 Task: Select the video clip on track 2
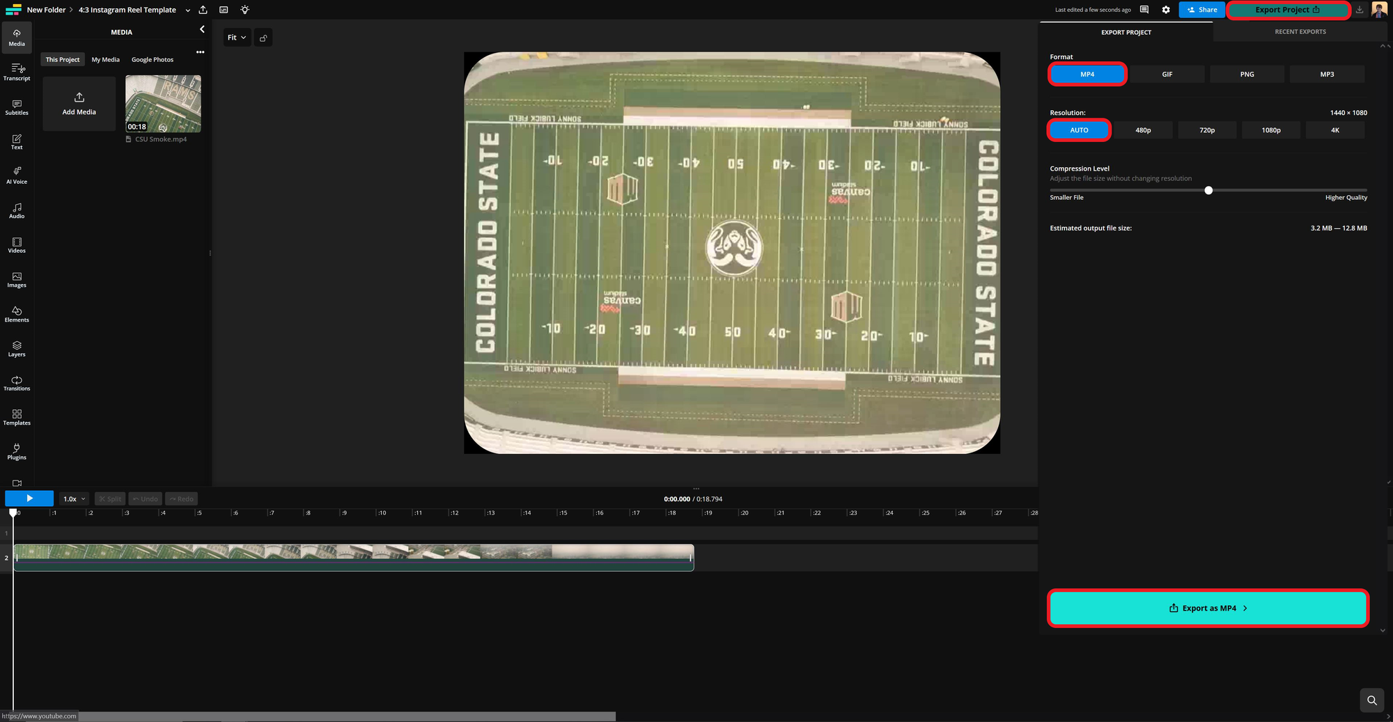pyautogui.click(x=354, y=558)
